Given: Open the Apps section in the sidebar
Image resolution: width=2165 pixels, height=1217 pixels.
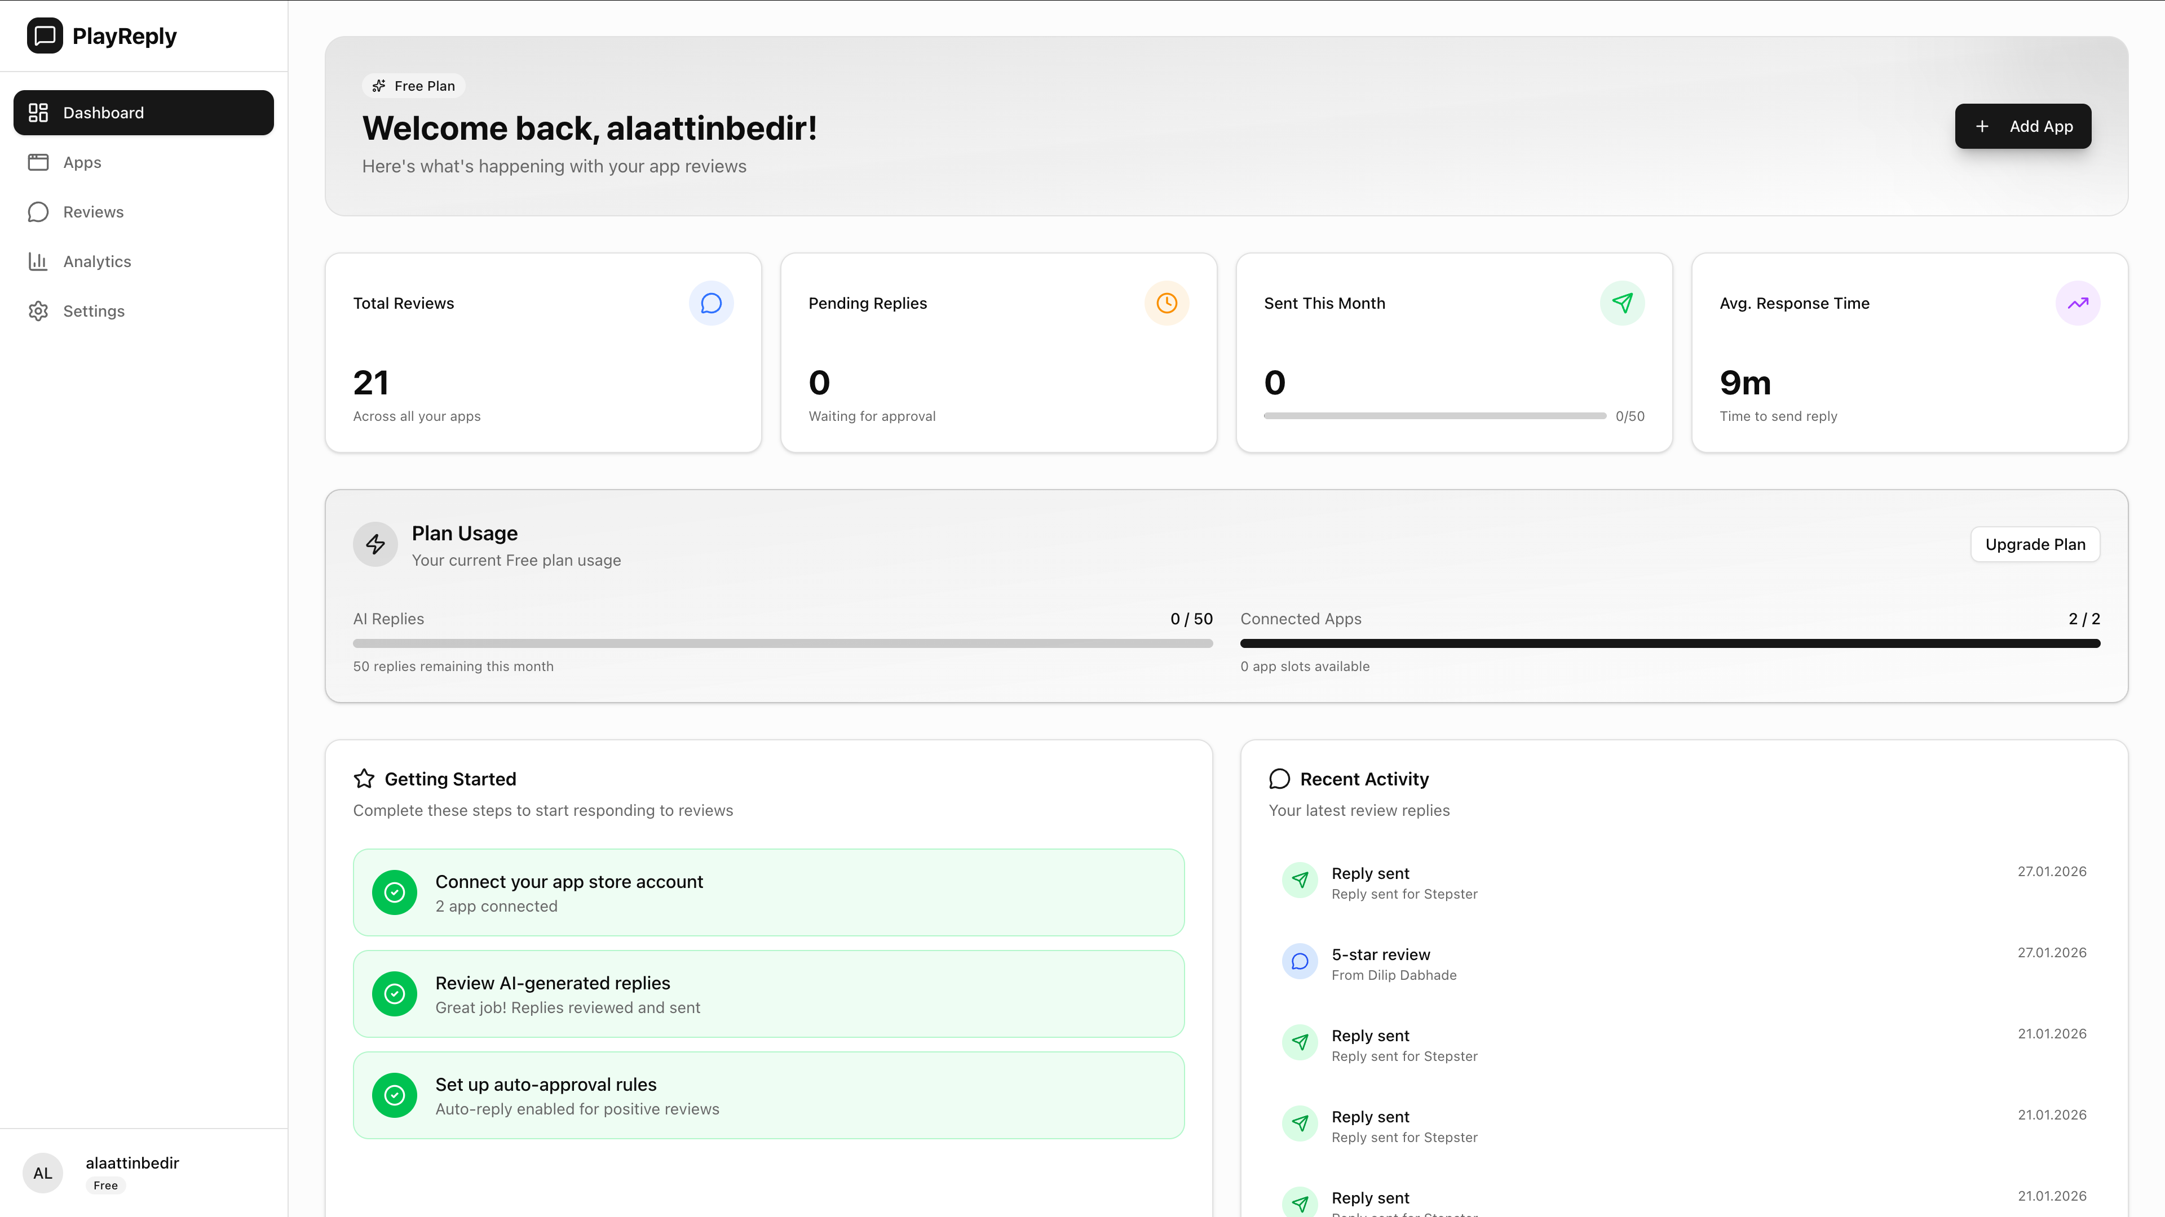Looking at the screenshot, I should point(82,162).
